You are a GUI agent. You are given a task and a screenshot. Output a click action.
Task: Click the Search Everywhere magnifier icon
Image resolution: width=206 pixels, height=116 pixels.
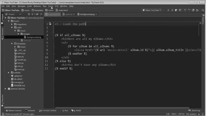tap(203, 10)
